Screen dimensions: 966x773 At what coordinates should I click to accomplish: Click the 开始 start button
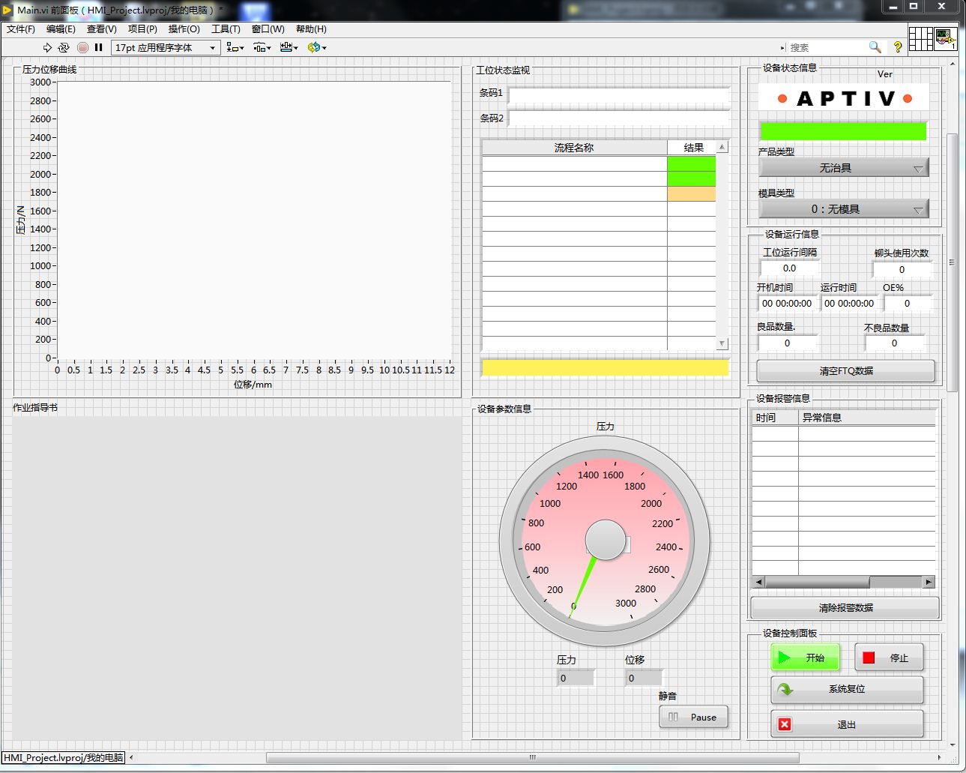[805, 658]
